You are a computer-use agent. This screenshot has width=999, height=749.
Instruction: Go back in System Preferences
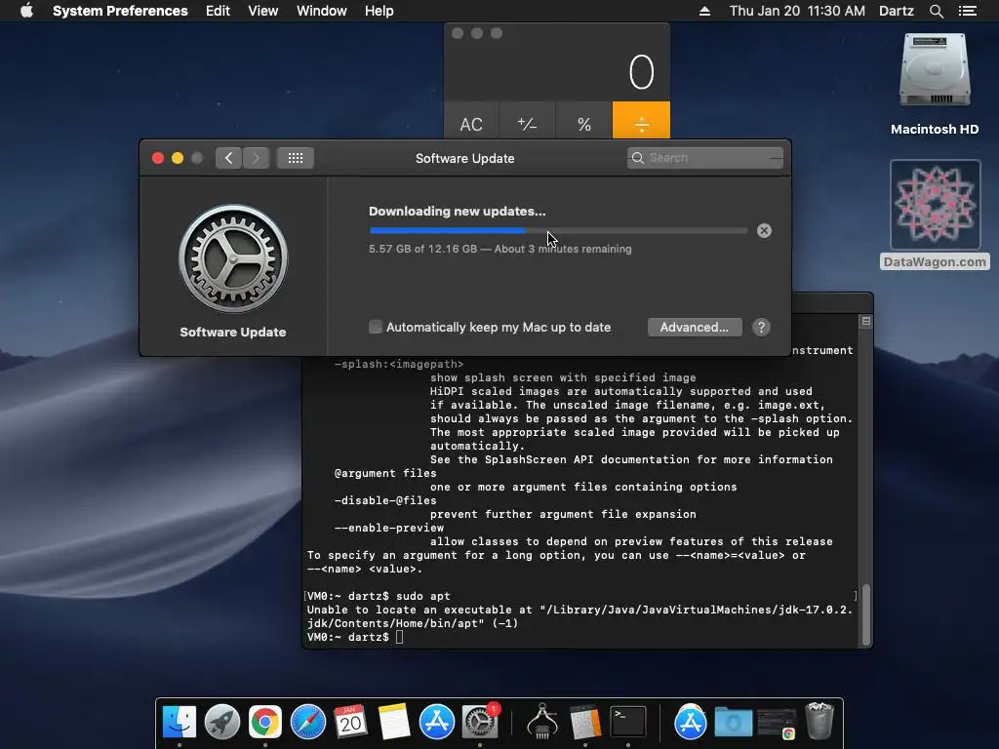228,158
